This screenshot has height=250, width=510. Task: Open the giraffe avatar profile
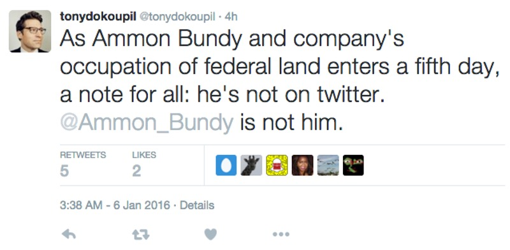(x=251, y=165)
